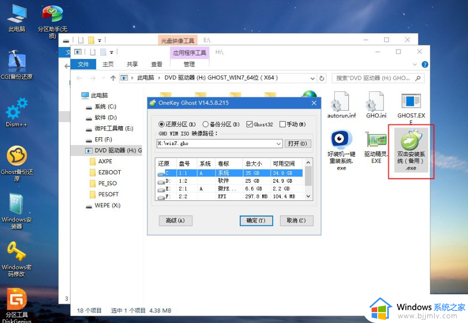Screen dimensions: 468x323
Task: Open CGI备份还原 desktop icon
Action: 17,64
